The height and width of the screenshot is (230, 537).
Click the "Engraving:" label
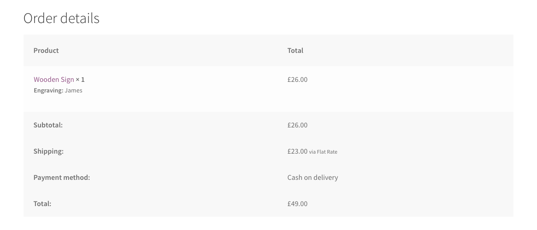point(48,91)
